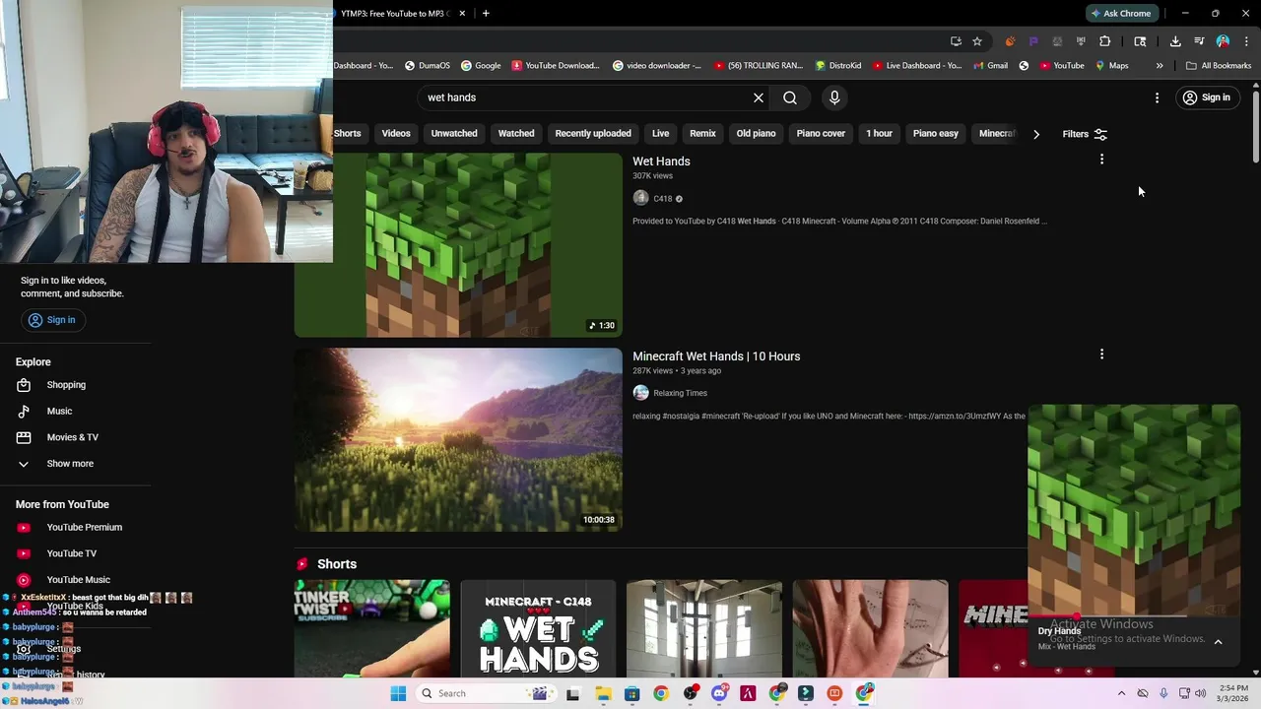This screenshot has height=709, width=1261.
Task: Open Chrome downloads icon
Action: 1175,41
